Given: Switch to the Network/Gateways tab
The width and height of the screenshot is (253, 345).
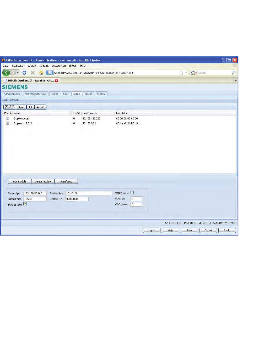Looking at the screenshot, I should tap(35, 94).
